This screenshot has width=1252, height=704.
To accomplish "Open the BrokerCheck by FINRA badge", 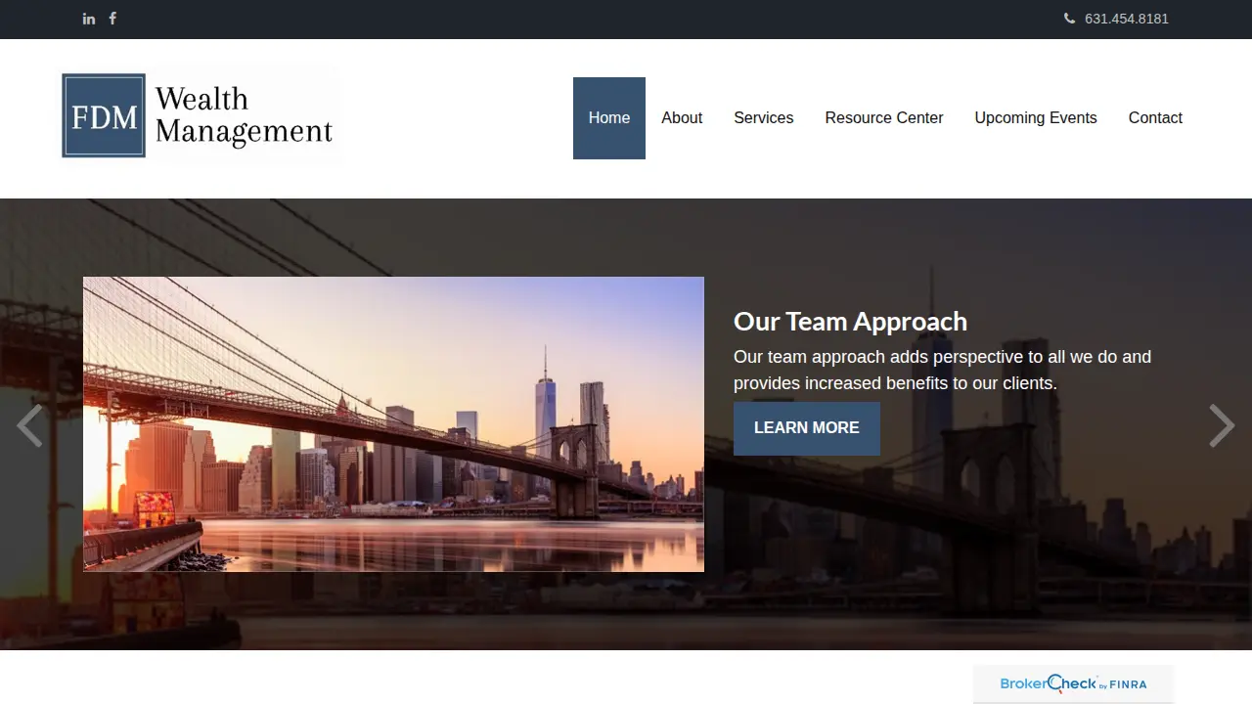I will point(1073,684).
